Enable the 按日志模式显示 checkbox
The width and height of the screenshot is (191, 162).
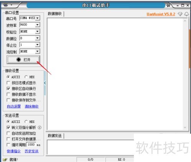point(8,83)
